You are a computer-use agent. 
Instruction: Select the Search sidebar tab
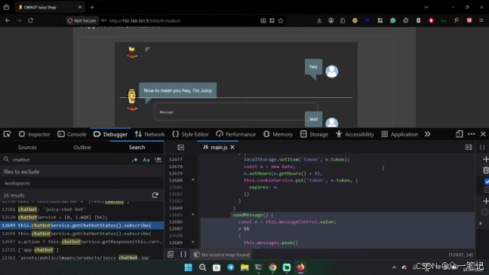tap(137, 148)
